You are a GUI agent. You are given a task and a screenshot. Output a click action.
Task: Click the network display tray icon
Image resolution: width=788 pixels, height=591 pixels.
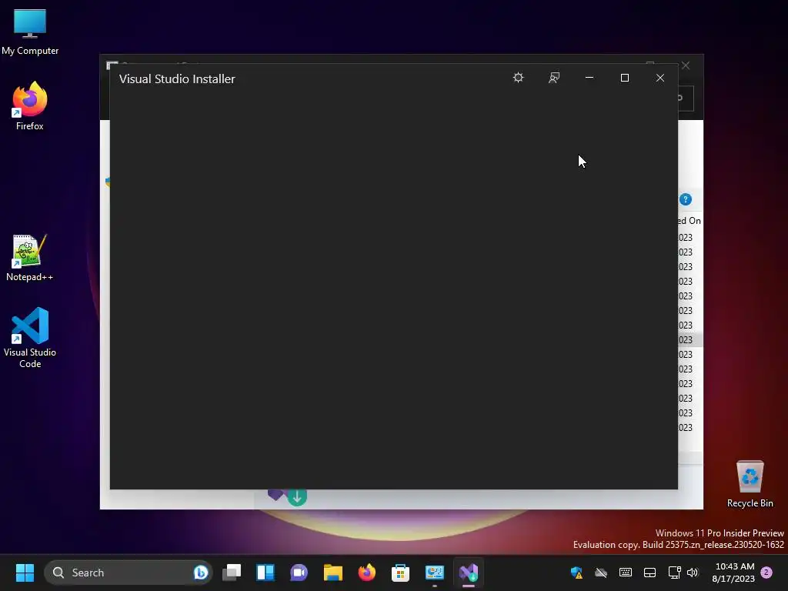click(x=674, y=573)
